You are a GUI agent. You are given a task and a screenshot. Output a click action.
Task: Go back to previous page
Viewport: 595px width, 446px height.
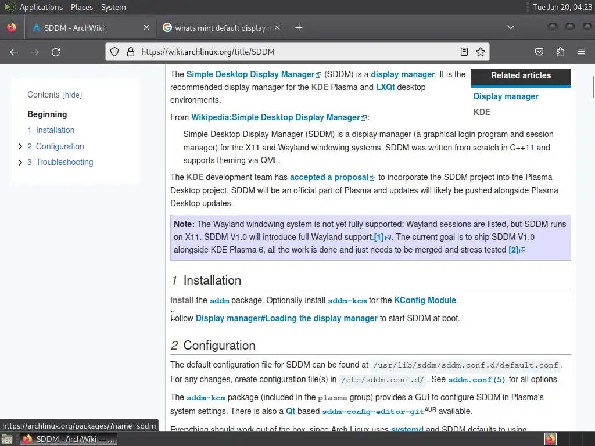(x=14, y=52)
